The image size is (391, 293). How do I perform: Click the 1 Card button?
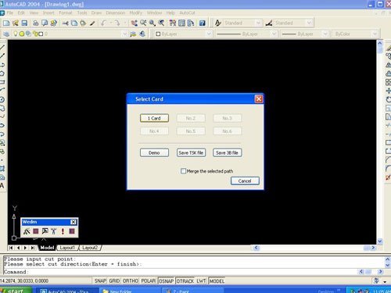click(x=154, y=118)
